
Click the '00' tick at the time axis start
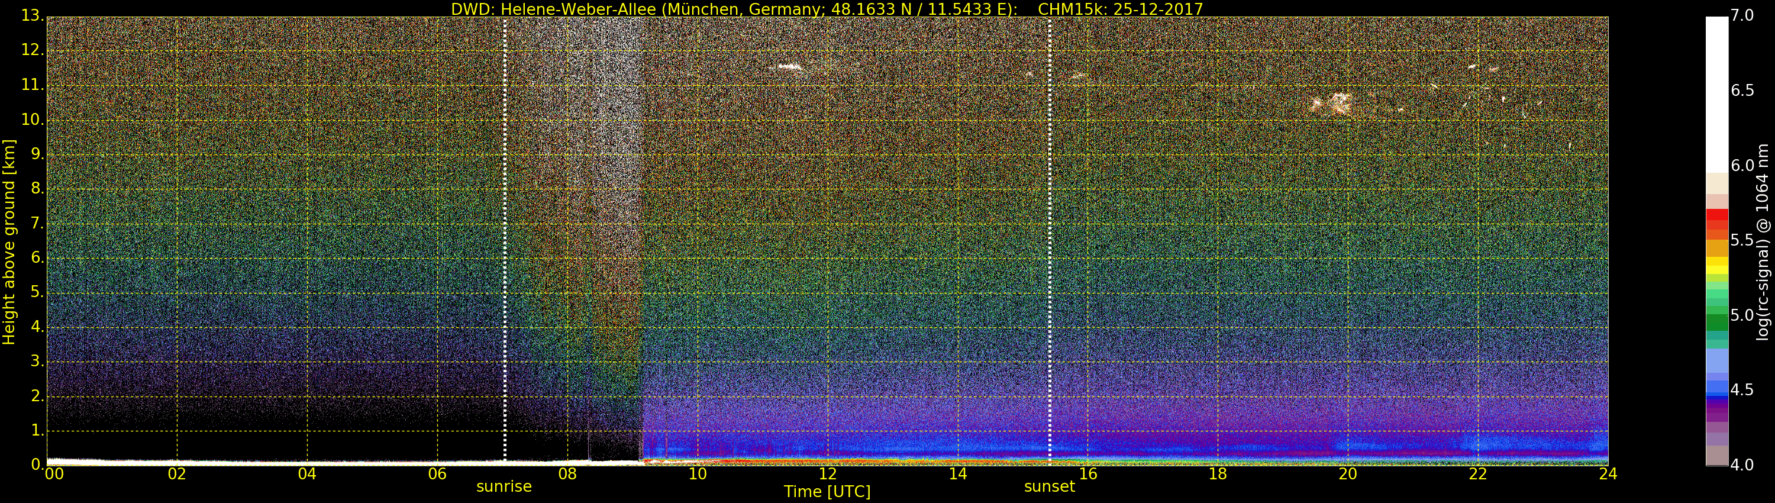54,474
